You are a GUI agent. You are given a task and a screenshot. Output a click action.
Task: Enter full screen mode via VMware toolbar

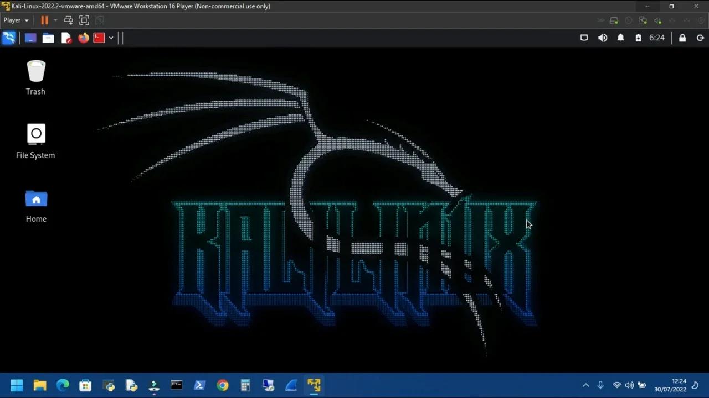(84, 20)
